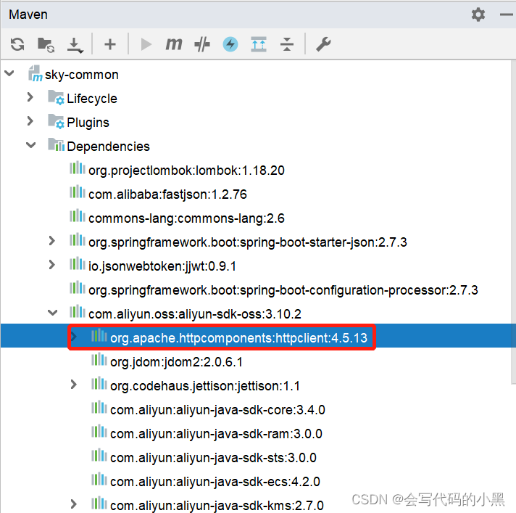The width and height of the screenshot is (516, 513).
Task: Run Maven build play icon
Action: coord(146,44)
